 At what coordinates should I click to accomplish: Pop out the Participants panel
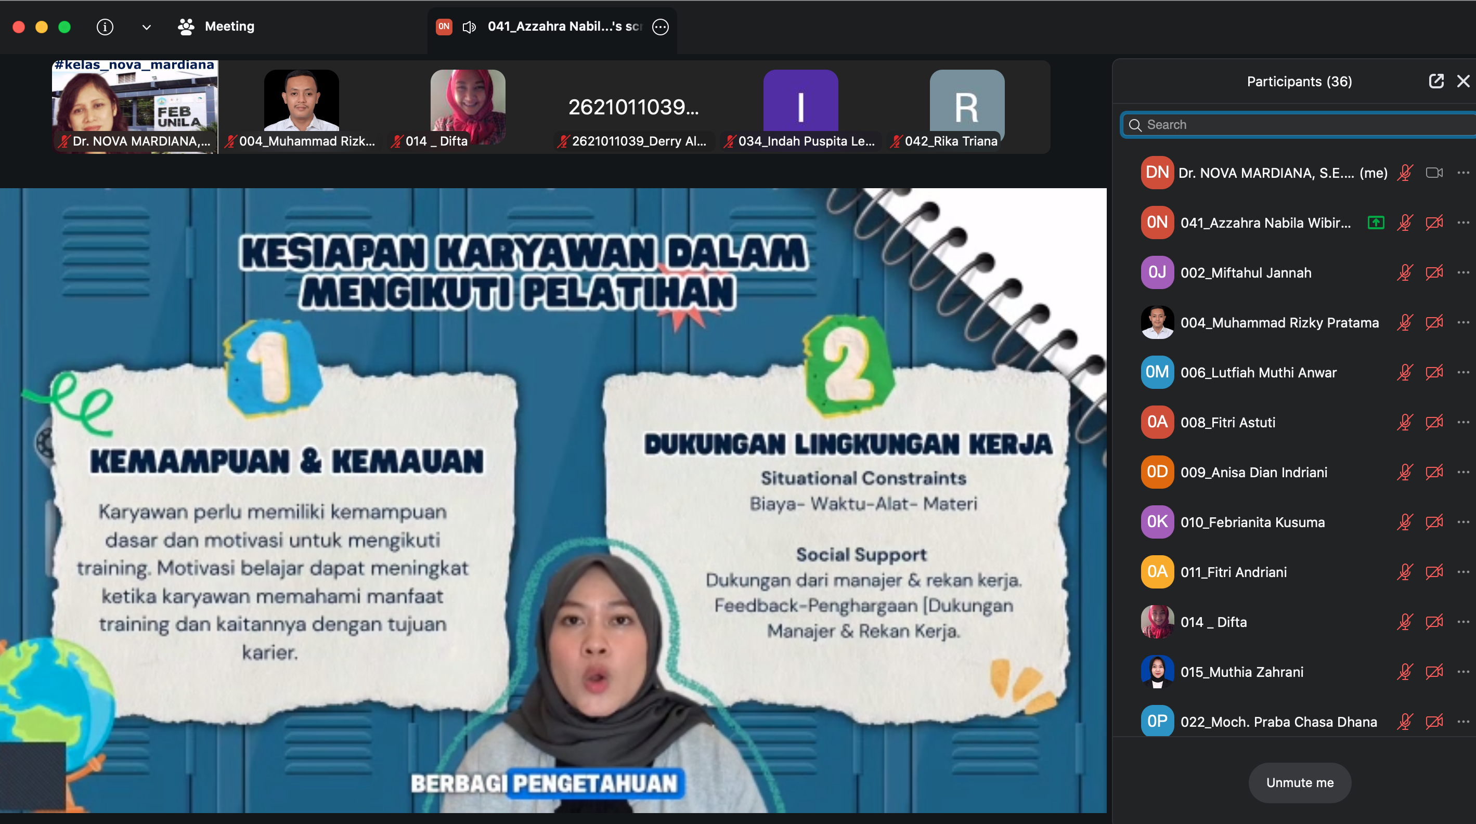pos(1436,81)
